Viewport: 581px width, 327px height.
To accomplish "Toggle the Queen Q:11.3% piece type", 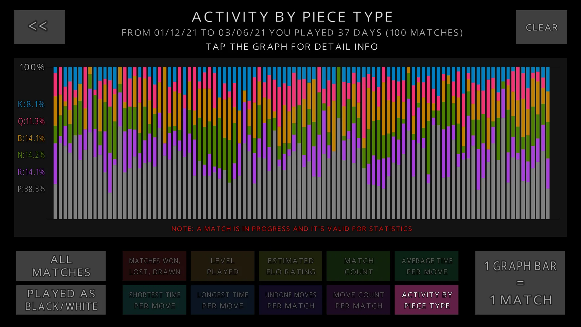I will 31,121.
